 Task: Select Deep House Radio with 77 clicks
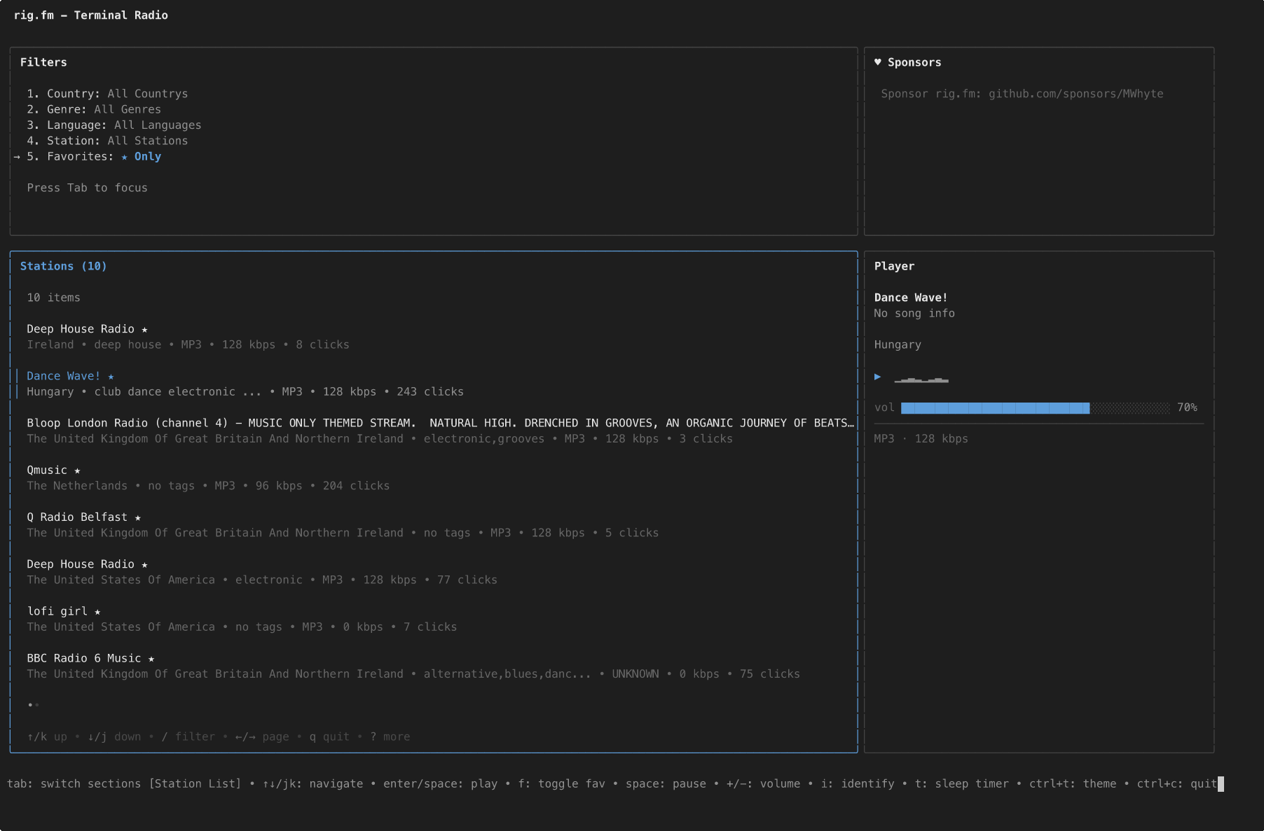pos(81,564)
